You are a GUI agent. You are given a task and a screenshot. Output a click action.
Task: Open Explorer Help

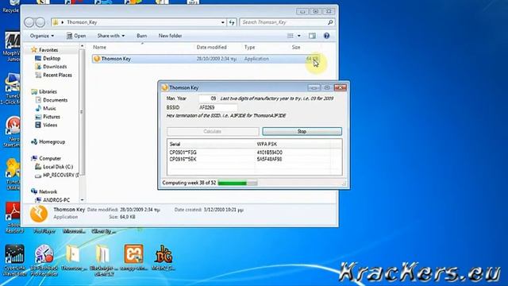(x=326, y=36)
